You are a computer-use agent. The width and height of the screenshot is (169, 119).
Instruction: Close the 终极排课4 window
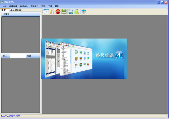(x=166, y=2)
